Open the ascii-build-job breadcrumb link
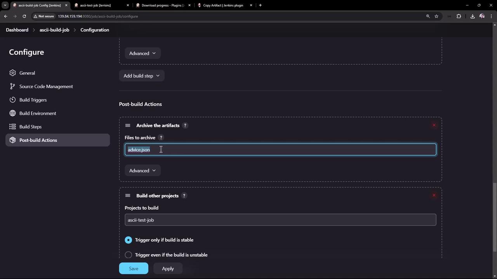 pyautogui.click(x=54, y=30)
